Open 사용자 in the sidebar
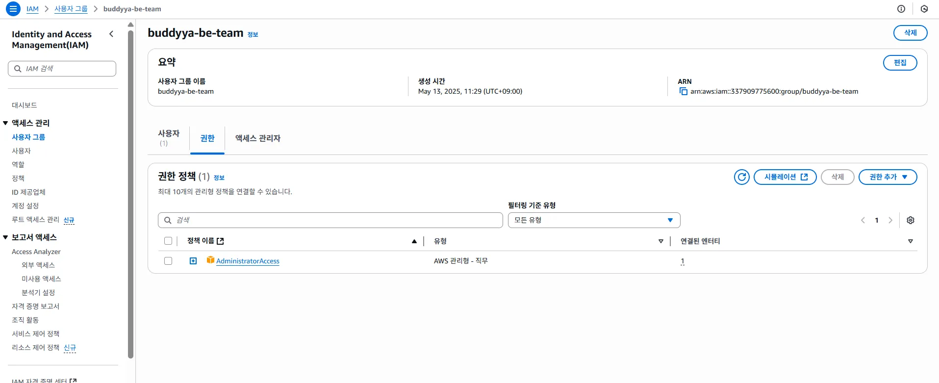Screen dimensions: 939x383 [x=22, y=151]
